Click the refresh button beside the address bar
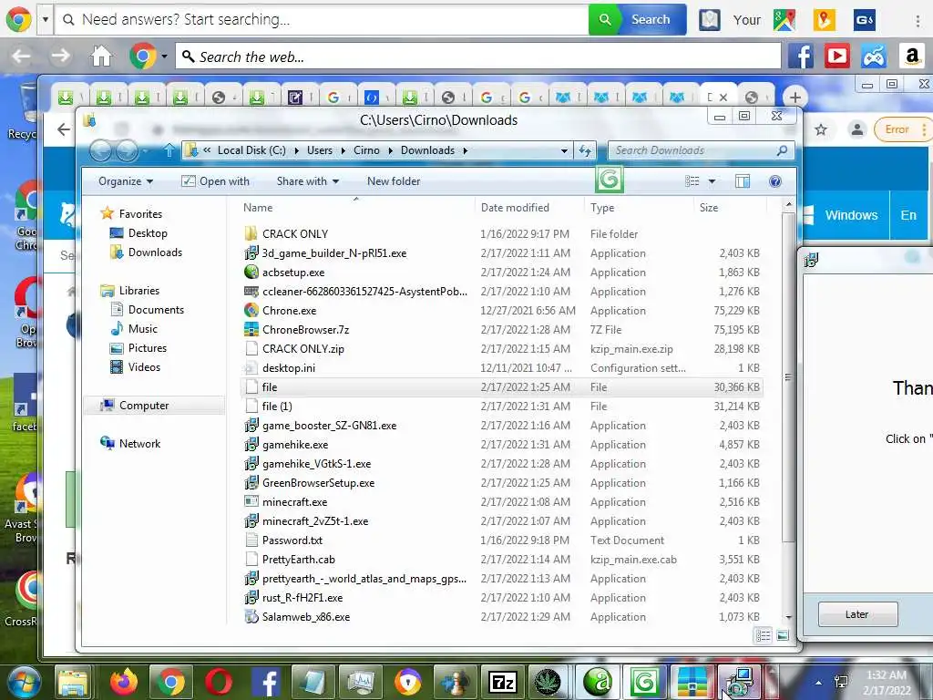933x700 pixels. click(x=586, y=150)
